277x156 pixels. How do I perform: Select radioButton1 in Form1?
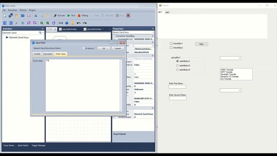[177, 61]
